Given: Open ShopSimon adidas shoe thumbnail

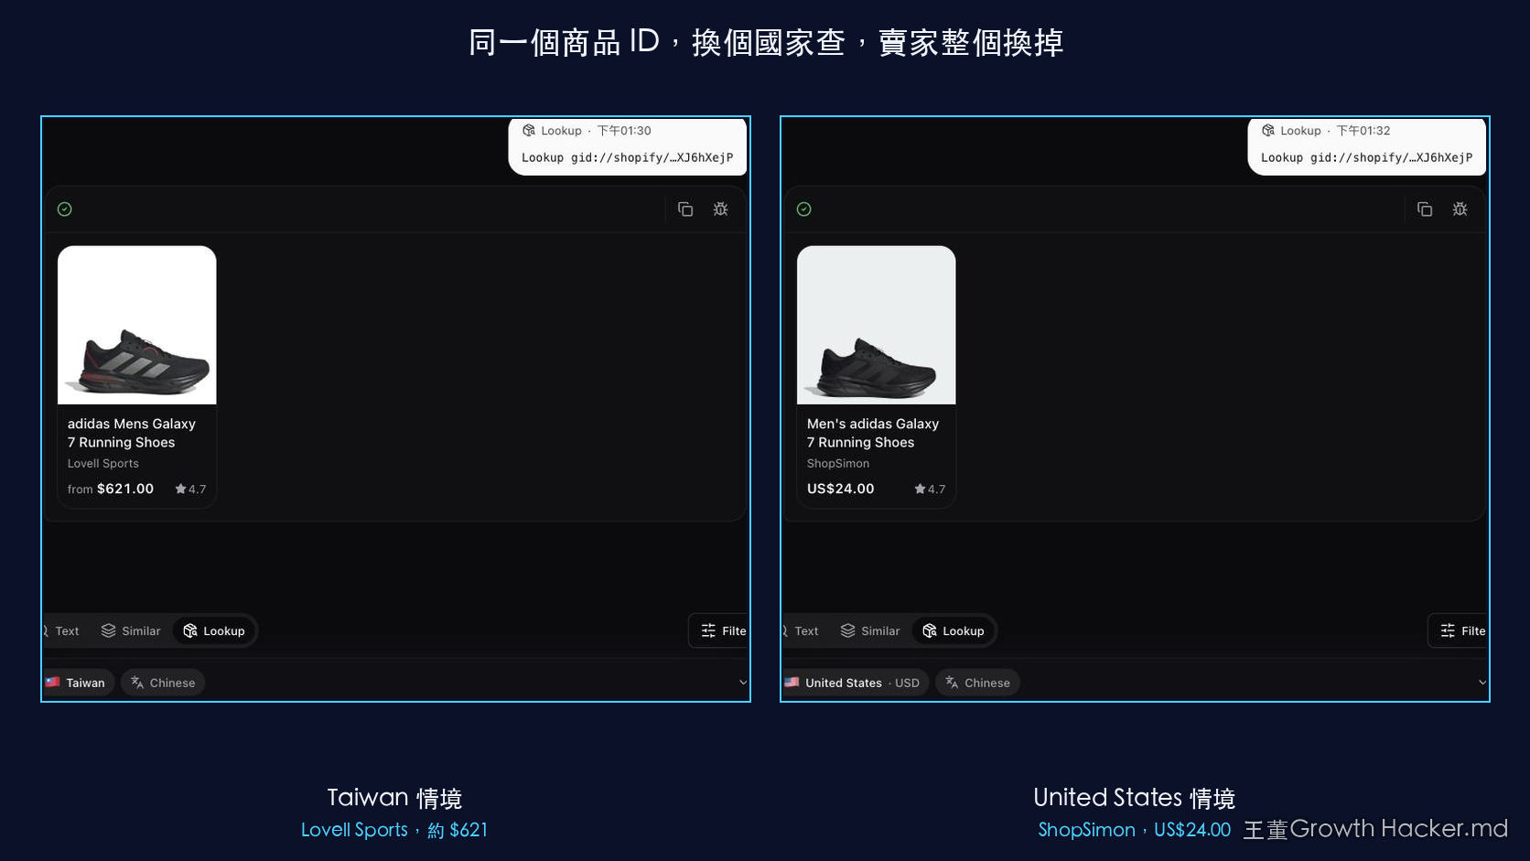Looking at the screenshot, I should point(877,325).
